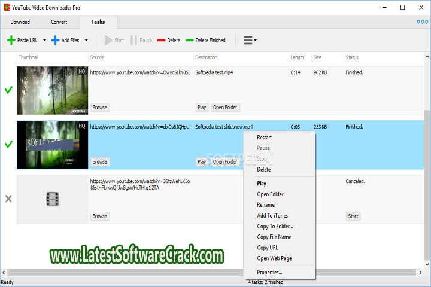
Task: Click the green Delete Finished toolbar icon
Action: tap(190, 41)
